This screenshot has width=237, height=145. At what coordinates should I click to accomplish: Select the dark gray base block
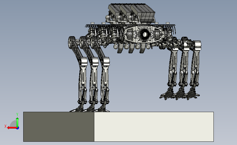coord(59,127)
